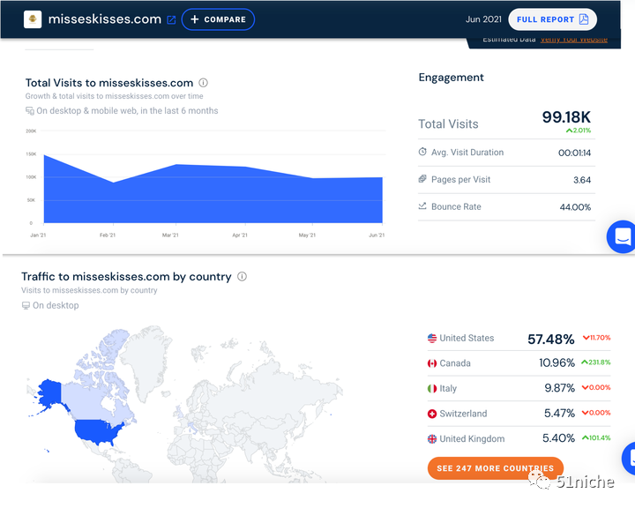
Task: Click the desktop icon next to On desktop
Action: point(26,306)
